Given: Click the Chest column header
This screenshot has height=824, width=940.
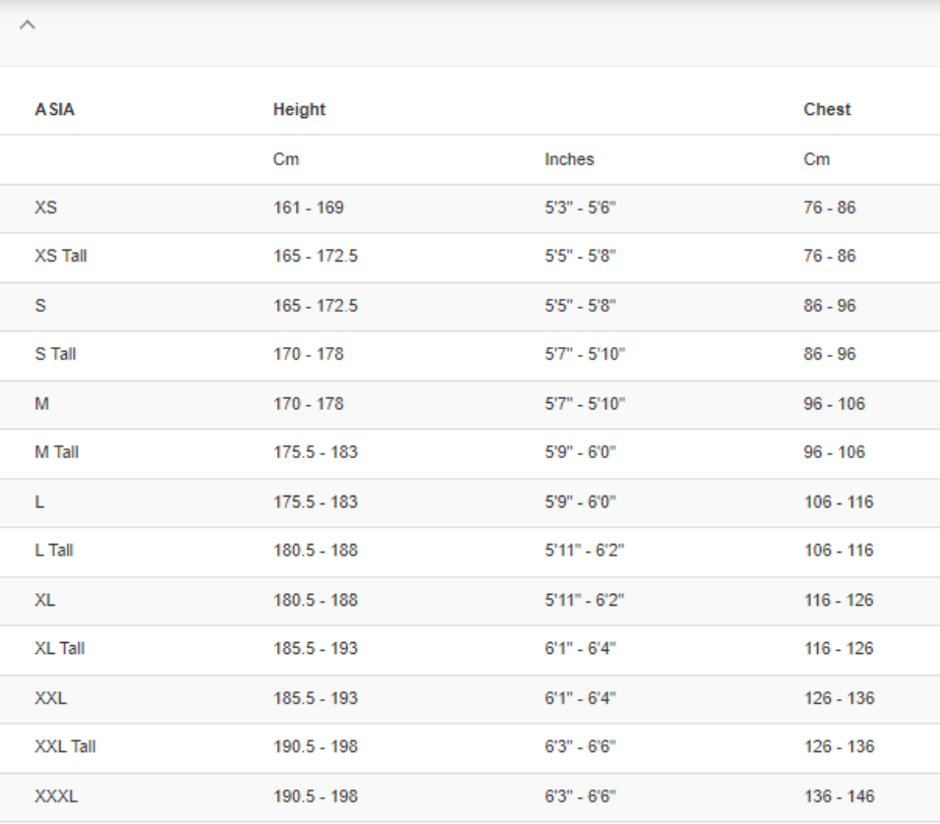Looking at the screenshot, I should 827,109.
